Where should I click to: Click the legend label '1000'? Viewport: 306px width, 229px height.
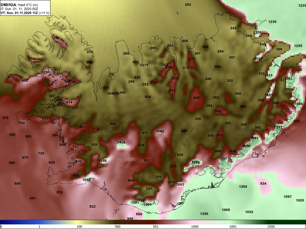(195, 227)
